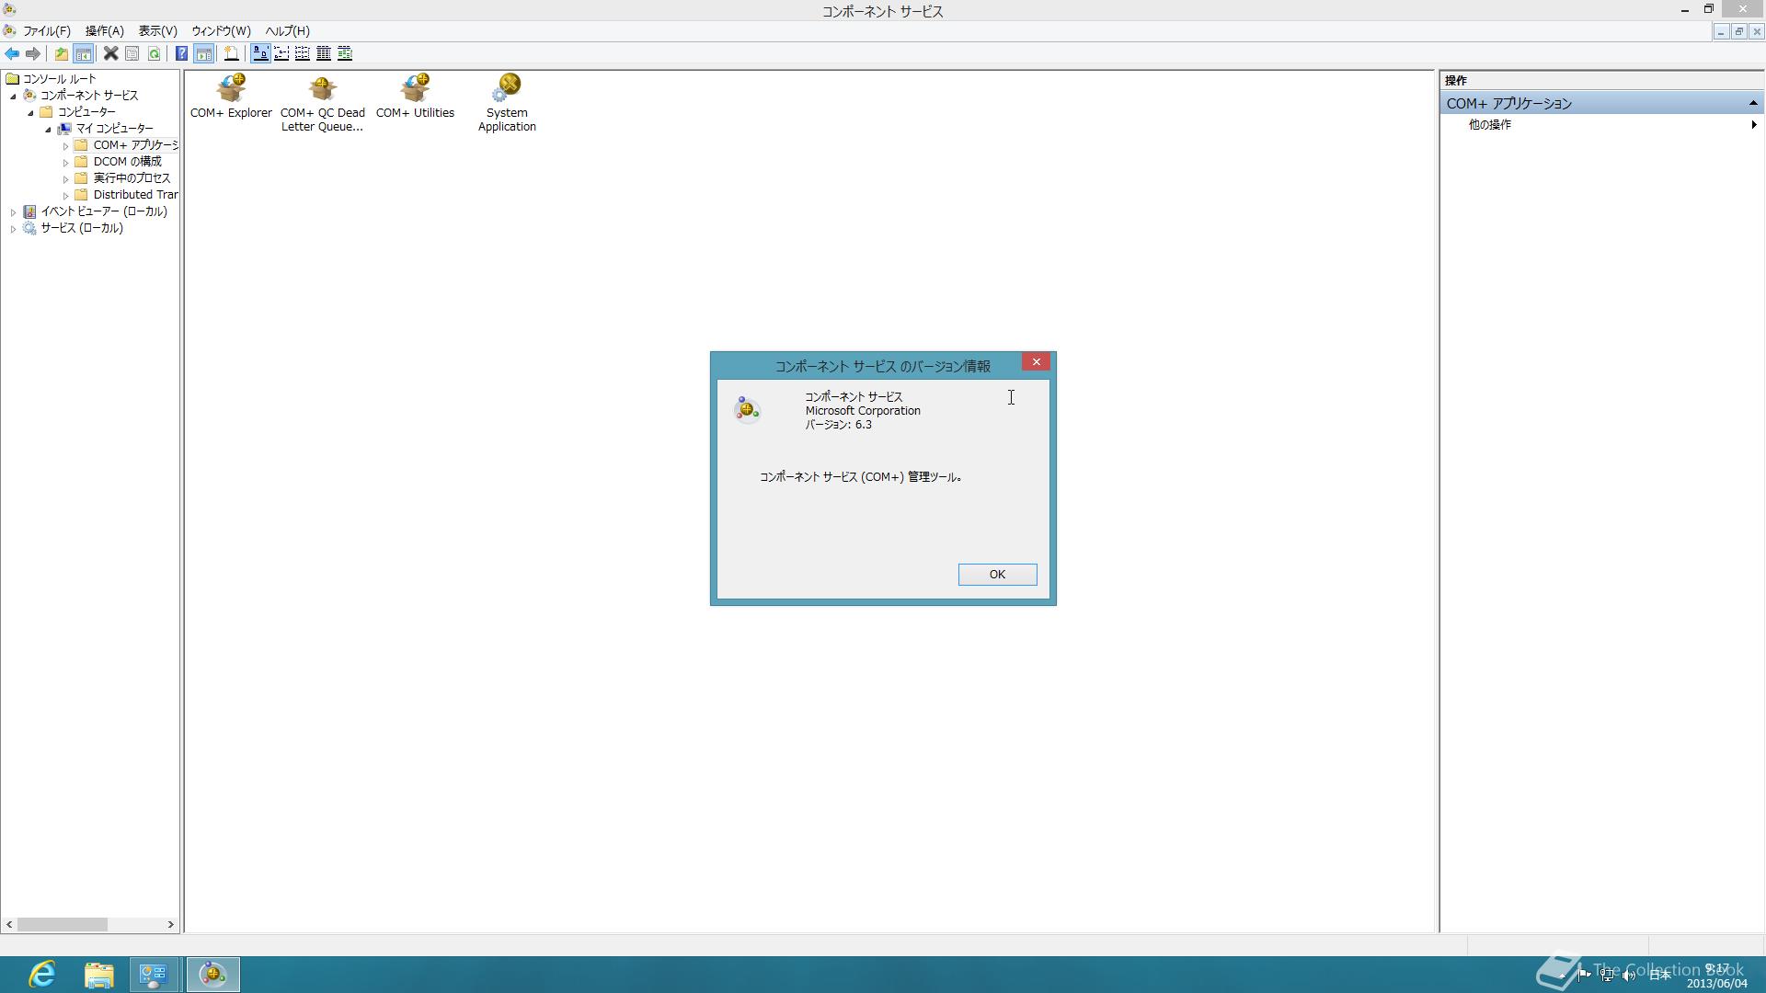
Task: Toggle the show/hide console tree icon
Action: [x=83, y=53]
